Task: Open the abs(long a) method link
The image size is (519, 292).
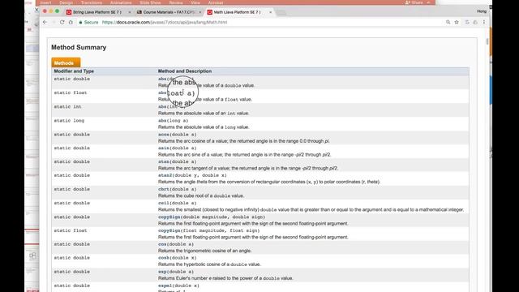Action: pos(162,121)
